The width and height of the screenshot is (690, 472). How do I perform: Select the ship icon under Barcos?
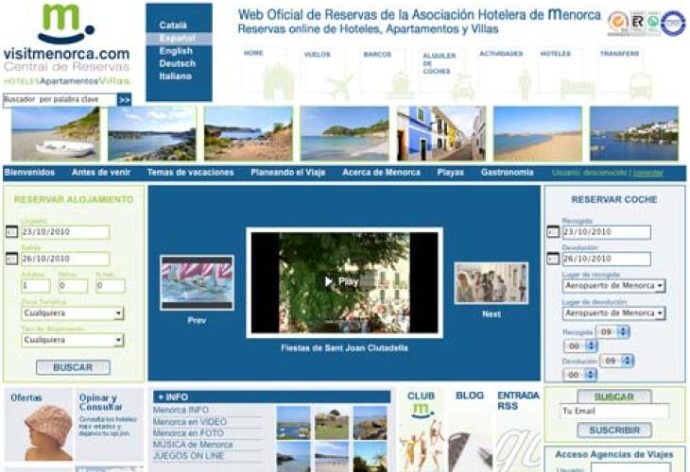(x=400, y=86)
